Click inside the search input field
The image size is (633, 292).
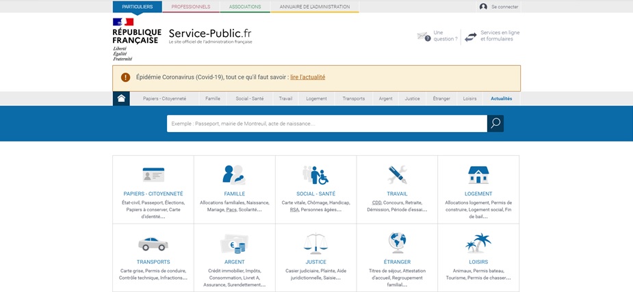(326, 124)
